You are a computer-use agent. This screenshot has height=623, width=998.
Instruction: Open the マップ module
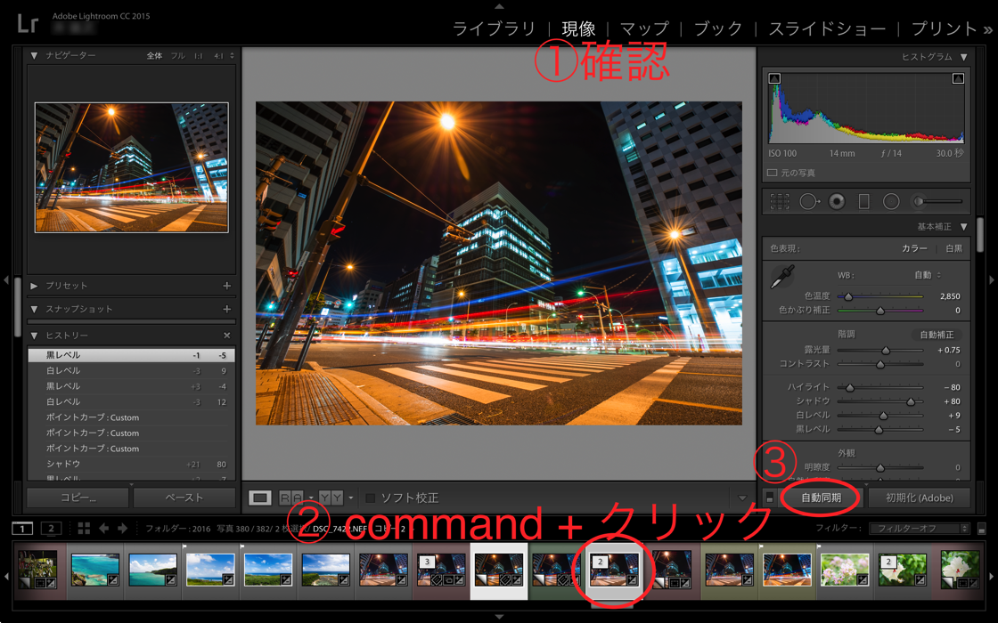643,28
